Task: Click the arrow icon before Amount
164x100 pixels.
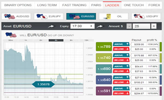Action: 100,26
